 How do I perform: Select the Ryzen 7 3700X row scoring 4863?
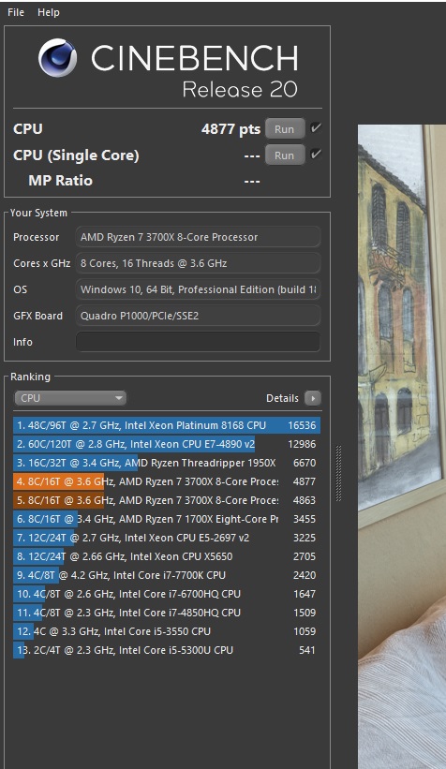click(167, 500)
